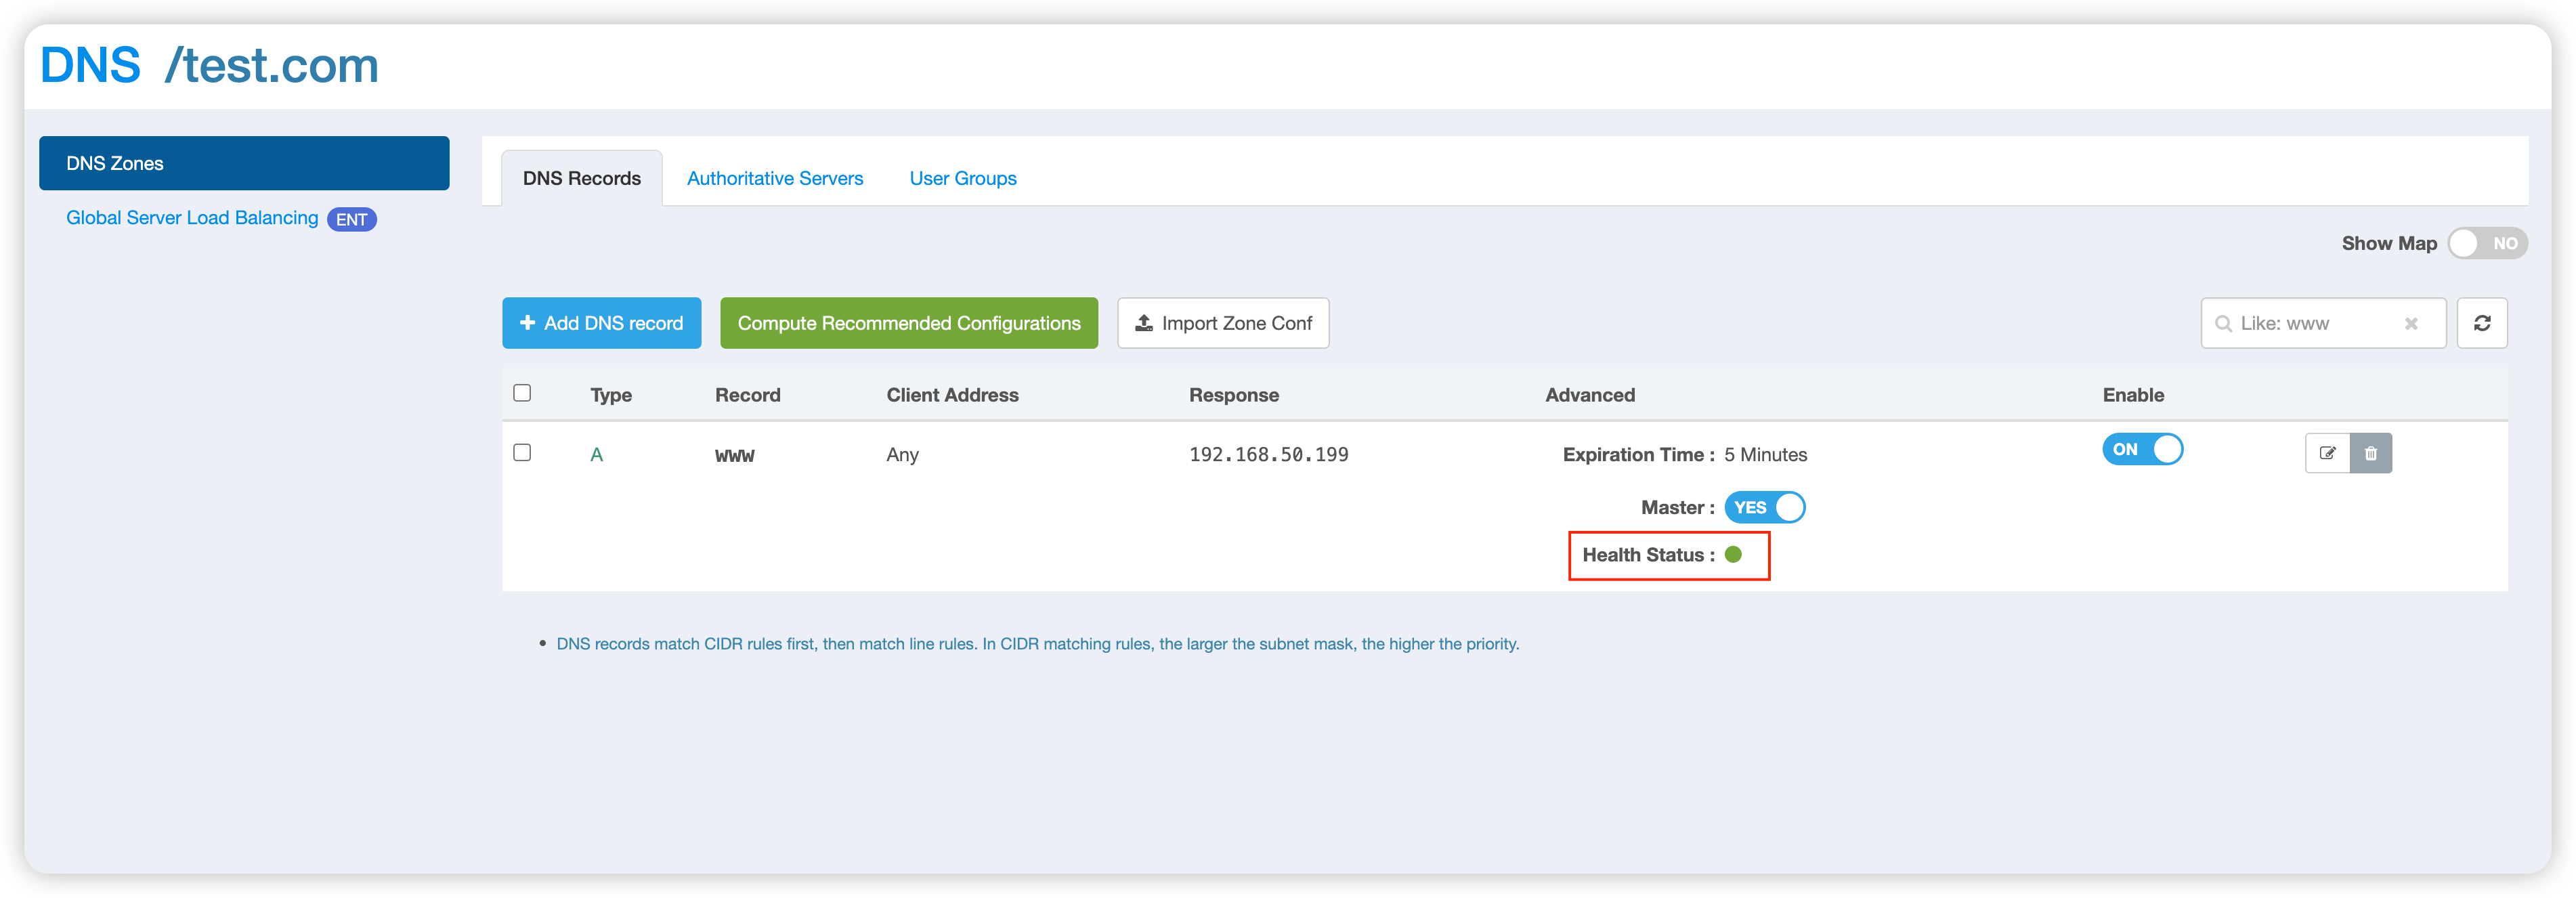The height and width of the screenshot is (898, 2576).
Task: Click the green Health Status indicator dot
Action: click(1734, 555)
